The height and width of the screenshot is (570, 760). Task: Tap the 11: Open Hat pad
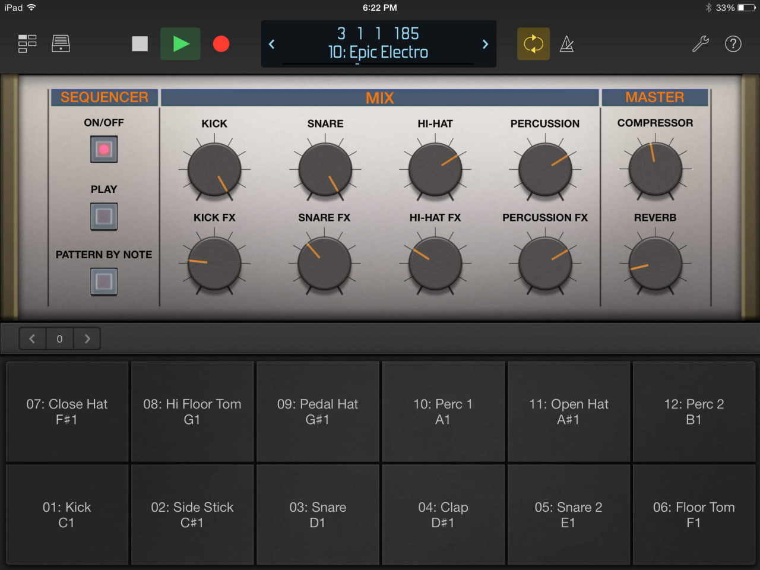coord(568,411)
